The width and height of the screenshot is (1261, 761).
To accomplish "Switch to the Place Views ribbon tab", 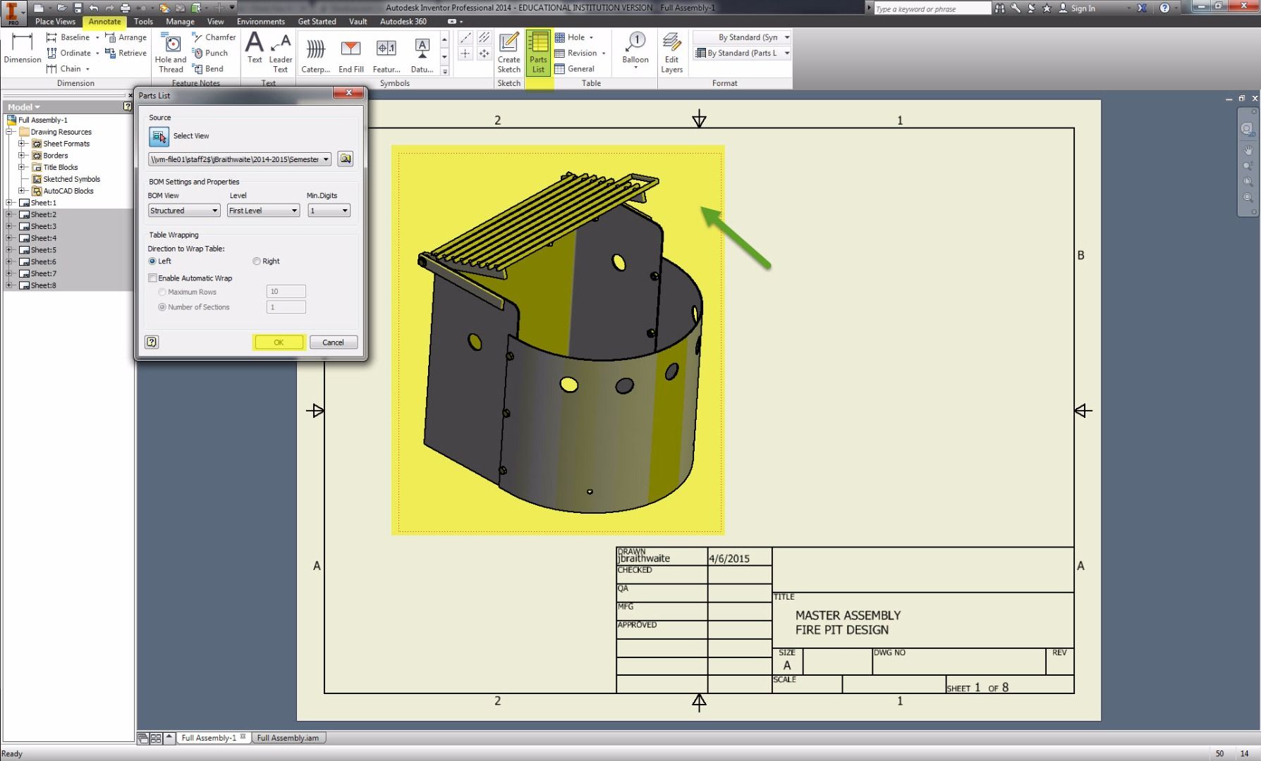I will click(x=55, y=21).
